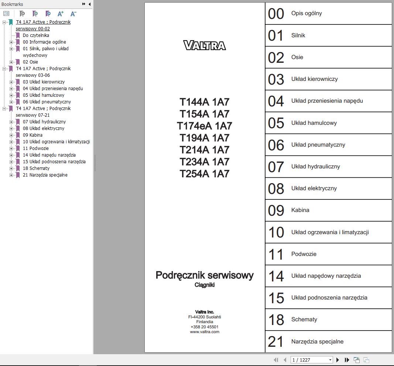
Task: Open the 'Do czytelnika' bookmark
Action: 36,35
